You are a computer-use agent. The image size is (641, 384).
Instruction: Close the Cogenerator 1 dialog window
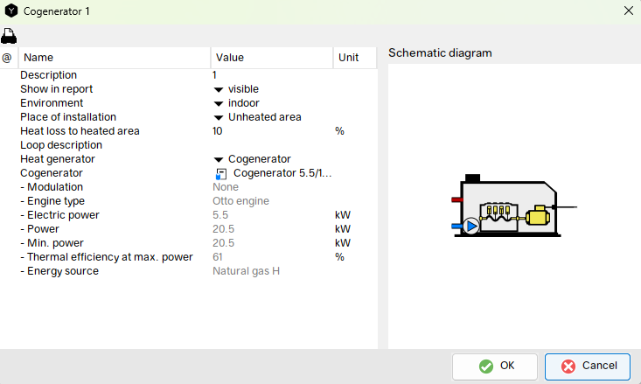pyautogui.click(x=628, y=11)
